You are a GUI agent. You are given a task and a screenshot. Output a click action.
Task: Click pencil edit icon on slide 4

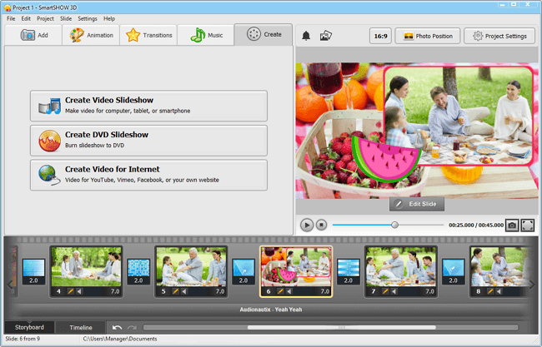tap(71, 291)
